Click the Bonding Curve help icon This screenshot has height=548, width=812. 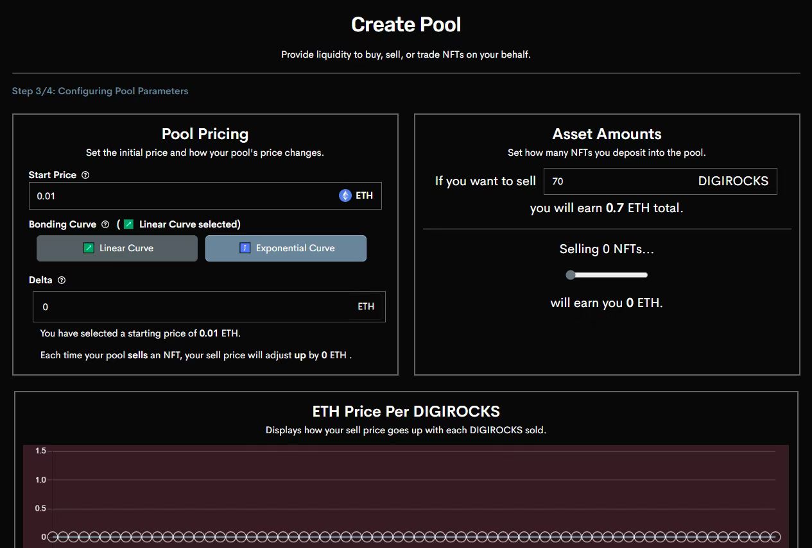click(x=105, y=224)
